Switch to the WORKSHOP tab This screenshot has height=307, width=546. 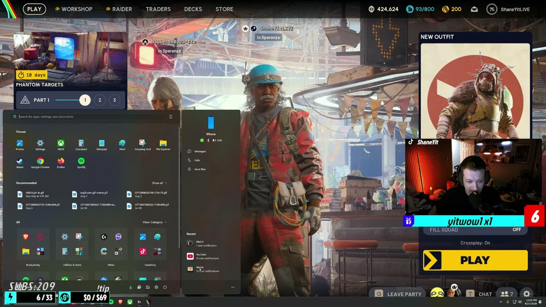tap(73, 9)
